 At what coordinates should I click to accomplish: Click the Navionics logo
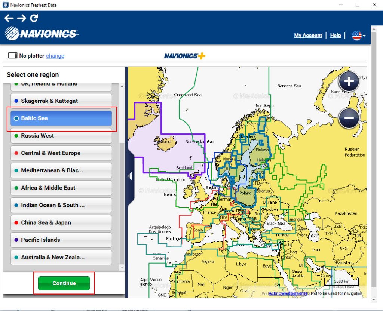pyautogui.click(x=42, y=33)
